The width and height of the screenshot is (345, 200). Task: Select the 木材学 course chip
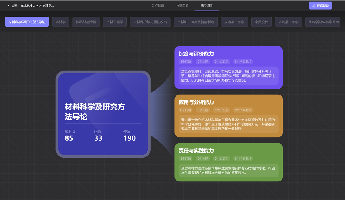(x=61, y=22)
